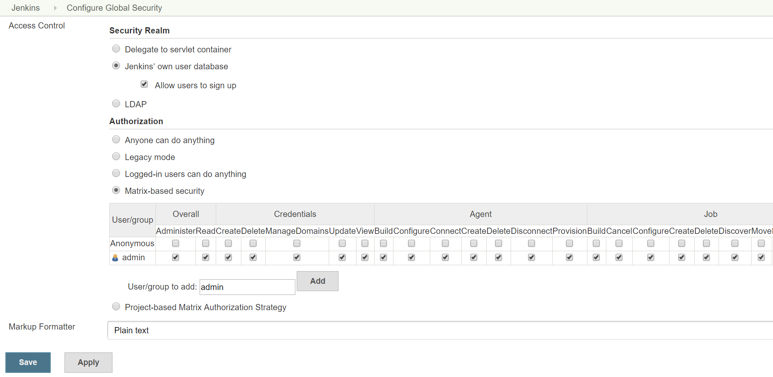The height and width of the screenshot is (377, 773).
Task: Enable Anonymous Agent Connect checkbox
Action: (445, 243)
